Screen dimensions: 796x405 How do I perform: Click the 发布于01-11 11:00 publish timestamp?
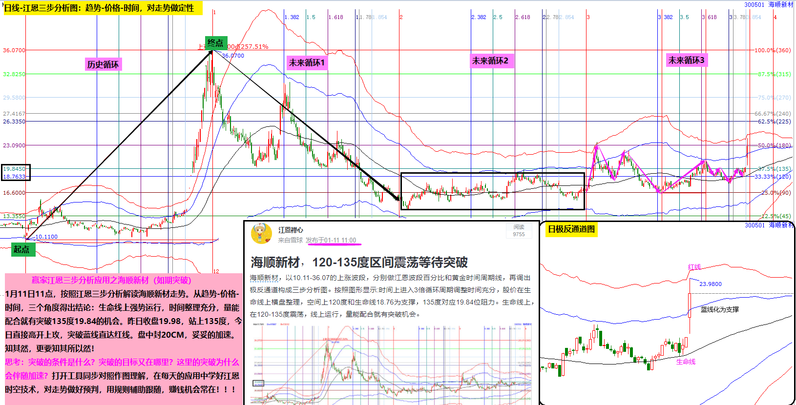click(x=331, y=240)
